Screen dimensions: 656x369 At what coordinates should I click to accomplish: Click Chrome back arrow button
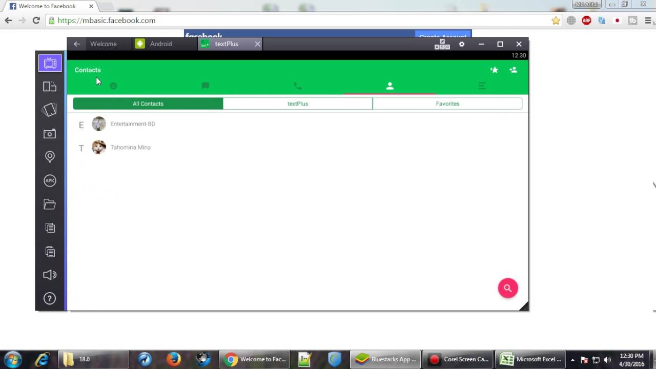(x=8, y=20)
